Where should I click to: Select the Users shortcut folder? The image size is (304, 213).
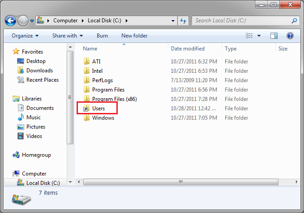(98, 109)
